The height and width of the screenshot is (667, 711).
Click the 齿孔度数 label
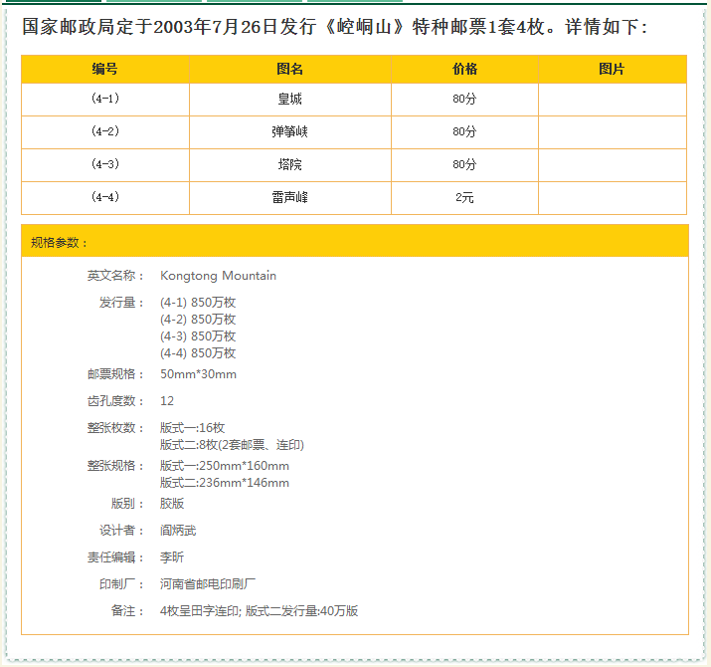click(116, 401)
